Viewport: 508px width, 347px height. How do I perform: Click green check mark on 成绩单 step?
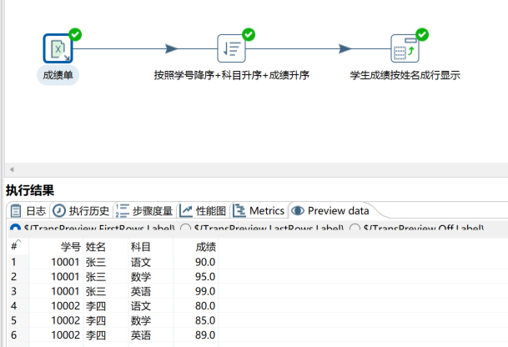coord(76,34)
